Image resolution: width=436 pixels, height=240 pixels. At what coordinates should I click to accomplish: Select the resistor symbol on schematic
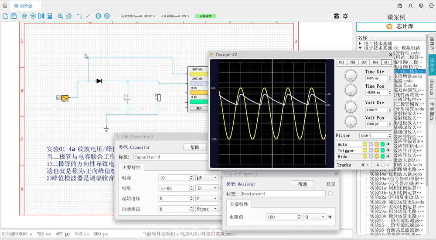(x=159, y=97)
